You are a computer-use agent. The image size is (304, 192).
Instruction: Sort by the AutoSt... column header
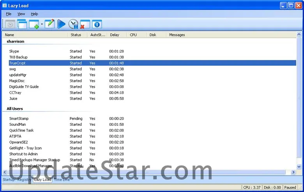[97, 35]
